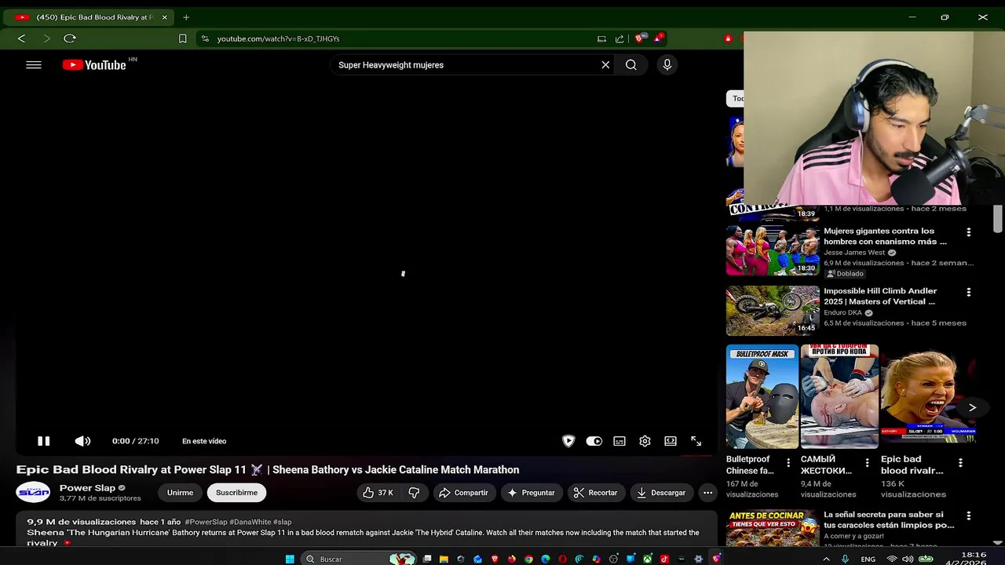Open options menu for Bulletproof Chinese short

click(788, 463)
